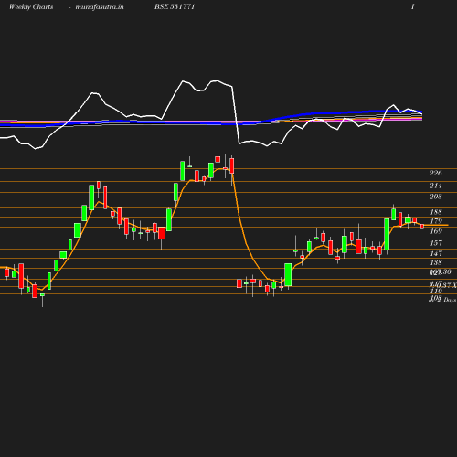
Task: Click the 214 price level label
Action: point(436,186)
